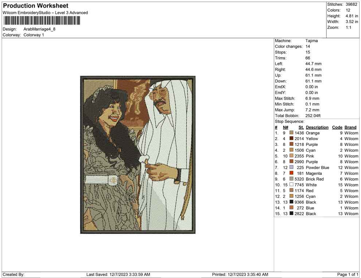Click the Orange 1436 color swatch
The image size is (361, 278).
[291, 133]
